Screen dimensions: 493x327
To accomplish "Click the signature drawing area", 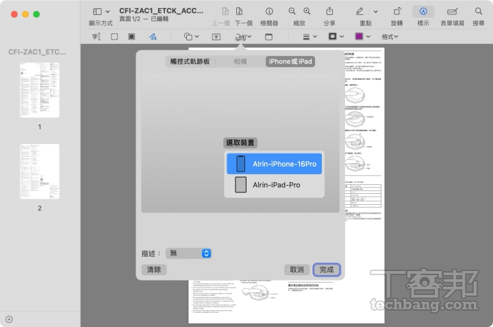I will [240, 143].
